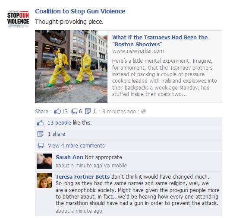Open the article photo of yellow-suited workers
The image size is (233, 218).
tap(71, 67)
